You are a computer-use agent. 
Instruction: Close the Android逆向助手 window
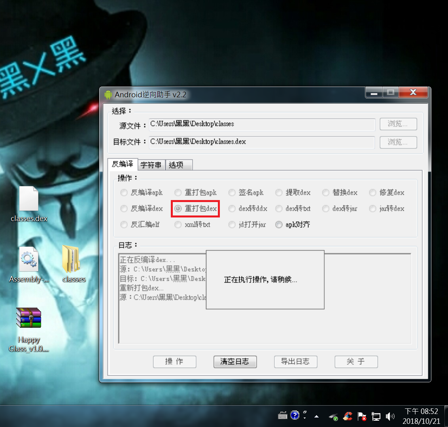tap(413, 93)
